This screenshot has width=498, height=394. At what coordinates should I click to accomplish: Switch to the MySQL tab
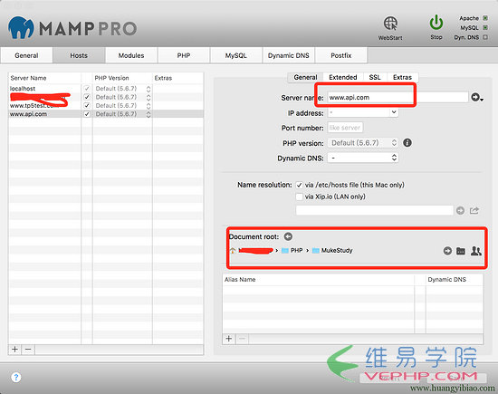click(x=236, y=55)
